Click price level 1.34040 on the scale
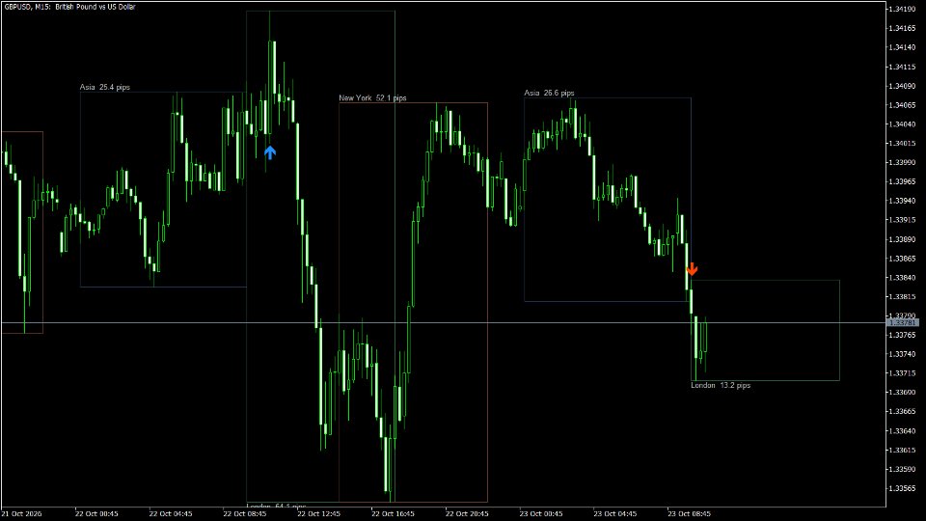926x521 pixels. pyautogui.click(x=904, y=124)
